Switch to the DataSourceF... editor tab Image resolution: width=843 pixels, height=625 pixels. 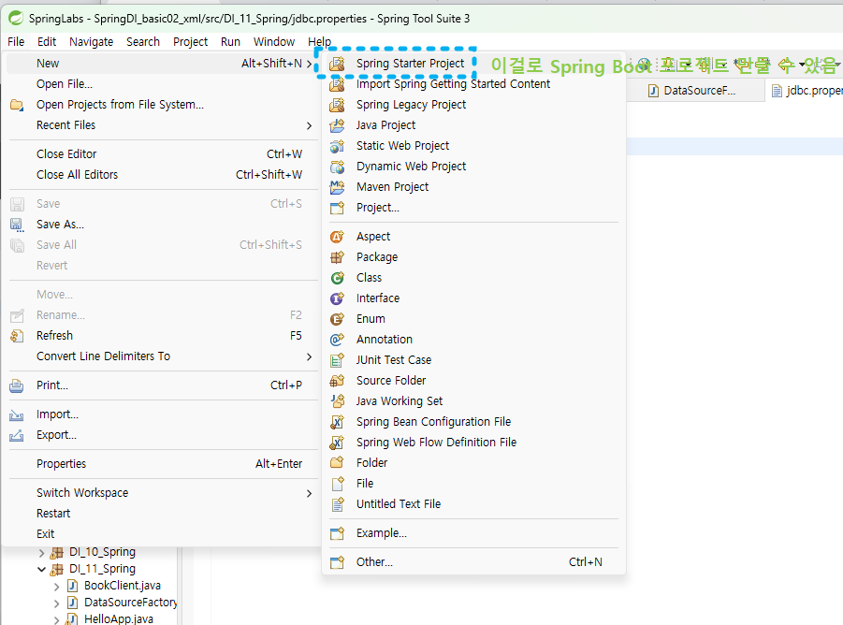[x=694, y=91]
